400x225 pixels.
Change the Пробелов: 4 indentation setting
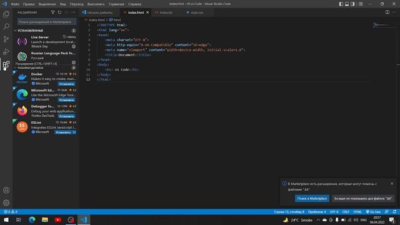317,212
